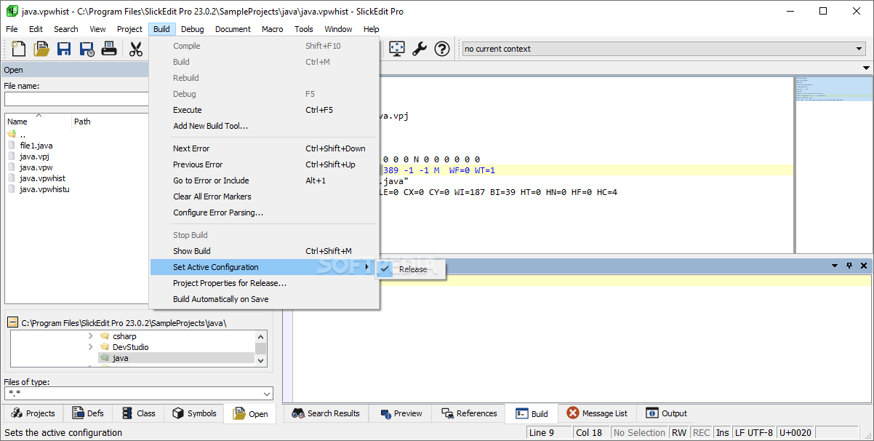Click the Cut scissors toolbar icon
The height and width of the screenshot is (441, 874).
[x=136, y=49]
